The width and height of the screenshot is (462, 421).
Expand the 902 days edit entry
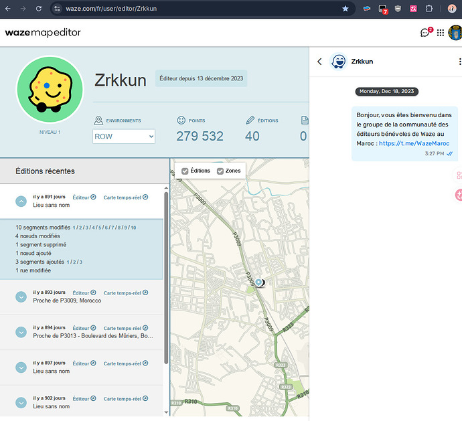[x=21, y=403]
